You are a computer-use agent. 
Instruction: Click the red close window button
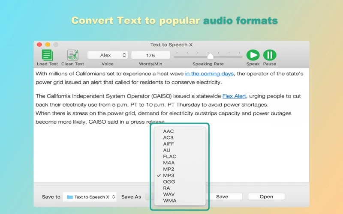[39, 45]
